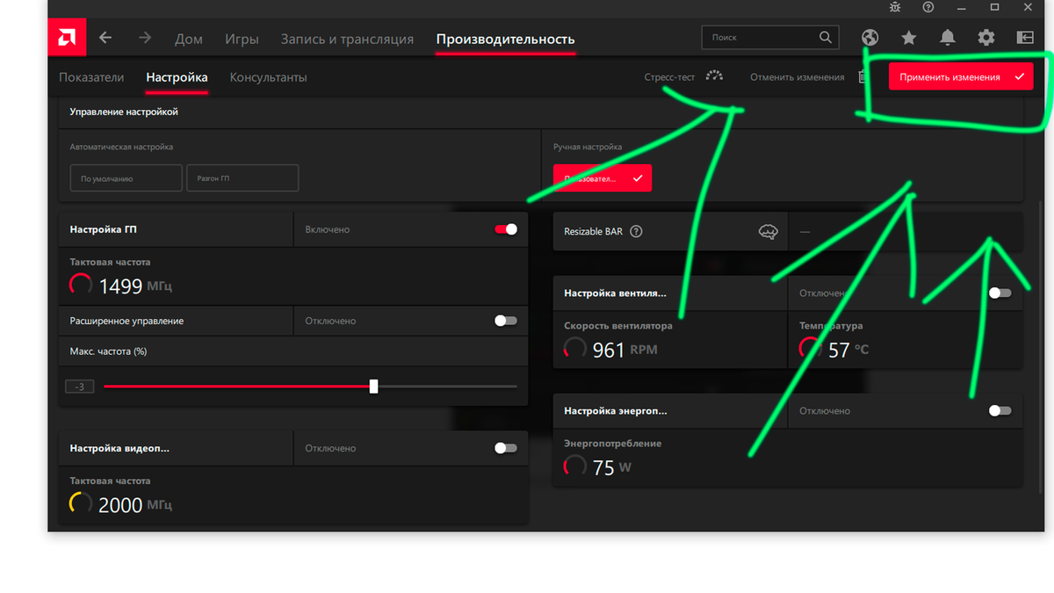Screen dimensions: 1054x593
Task: Select По умолчанию preset
Action: click(x=126, y=178)
